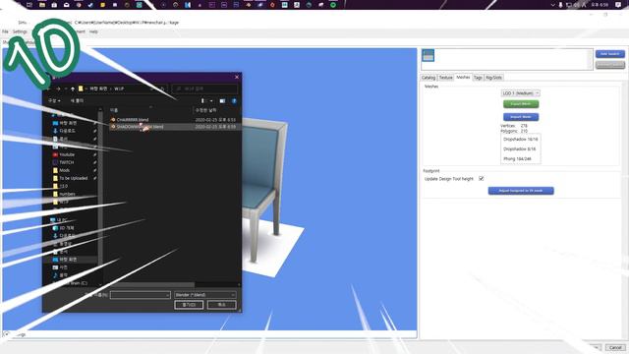Select Pictures entry in sidebar
Screen dimensions: 629x354
(x=63, y=267)
